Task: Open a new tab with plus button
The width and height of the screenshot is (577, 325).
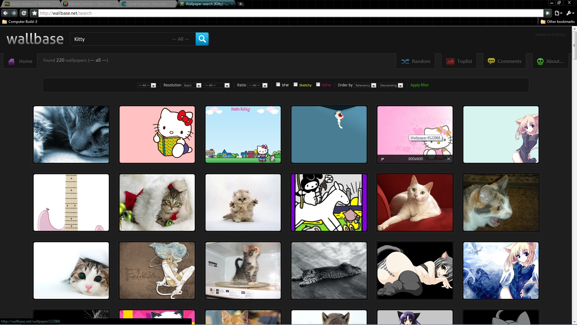Action: [240, 4]
